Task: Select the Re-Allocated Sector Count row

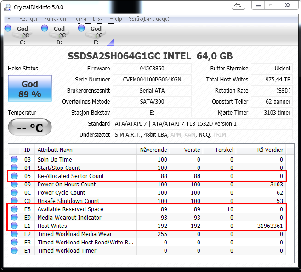Action: pos(147,176)
